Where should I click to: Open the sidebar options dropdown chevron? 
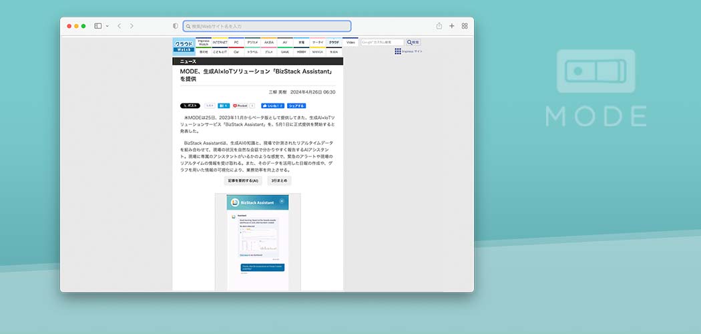coord(107,26)
